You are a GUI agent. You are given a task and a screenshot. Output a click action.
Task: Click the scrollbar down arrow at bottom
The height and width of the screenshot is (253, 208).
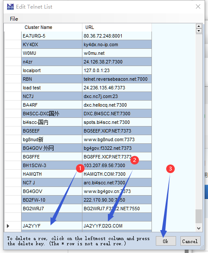pos(199,228)
